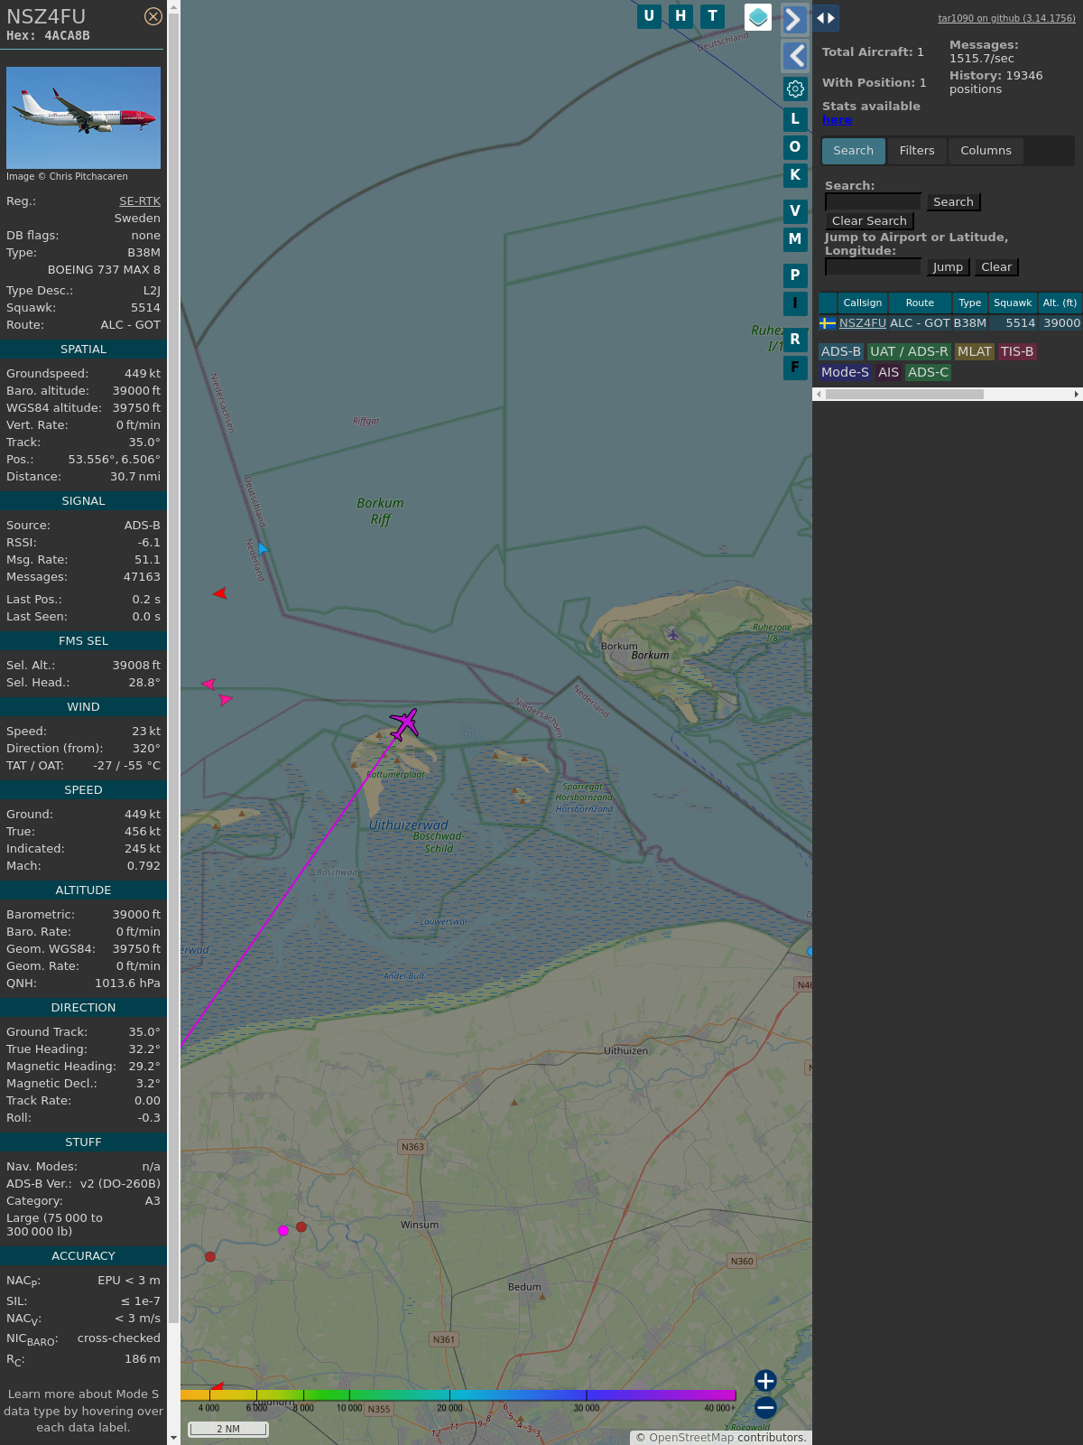The image size is (1083, 1445).
Task: Open the SE-RTK registration link
Action: pos(140,201)
